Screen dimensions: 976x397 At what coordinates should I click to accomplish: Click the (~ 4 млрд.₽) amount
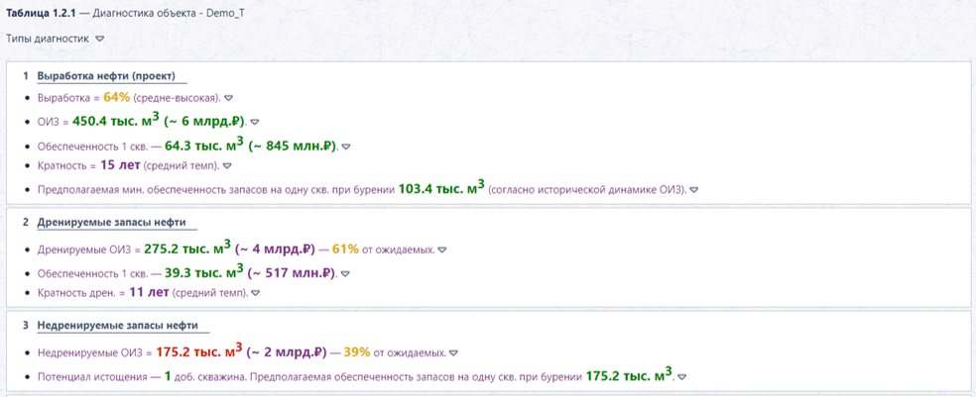275,249
